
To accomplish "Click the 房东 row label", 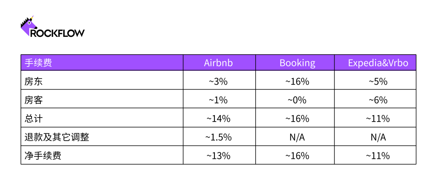I will coord(34,81).
